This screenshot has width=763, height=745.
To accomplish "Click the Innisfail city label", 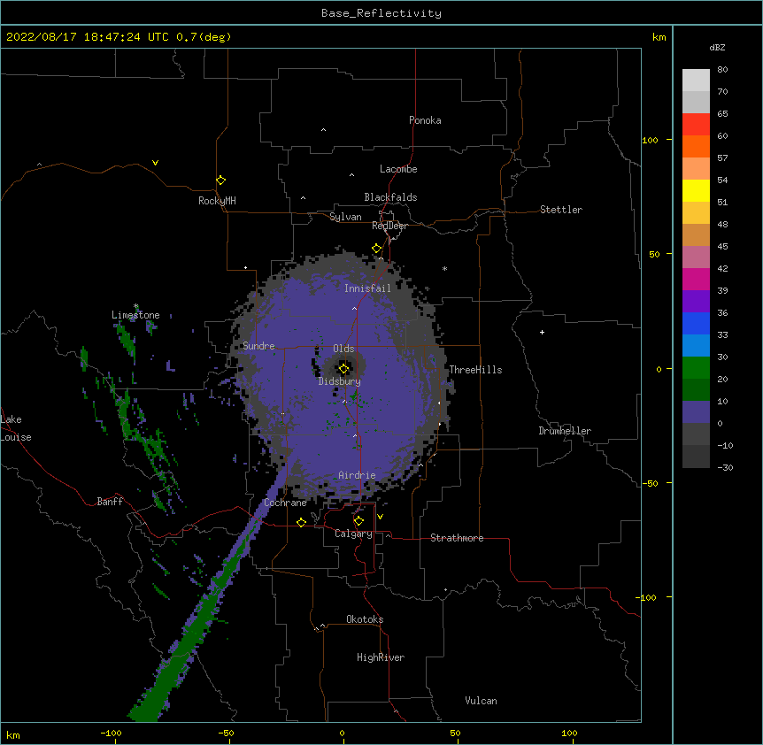I will click(x=367, y=288).
